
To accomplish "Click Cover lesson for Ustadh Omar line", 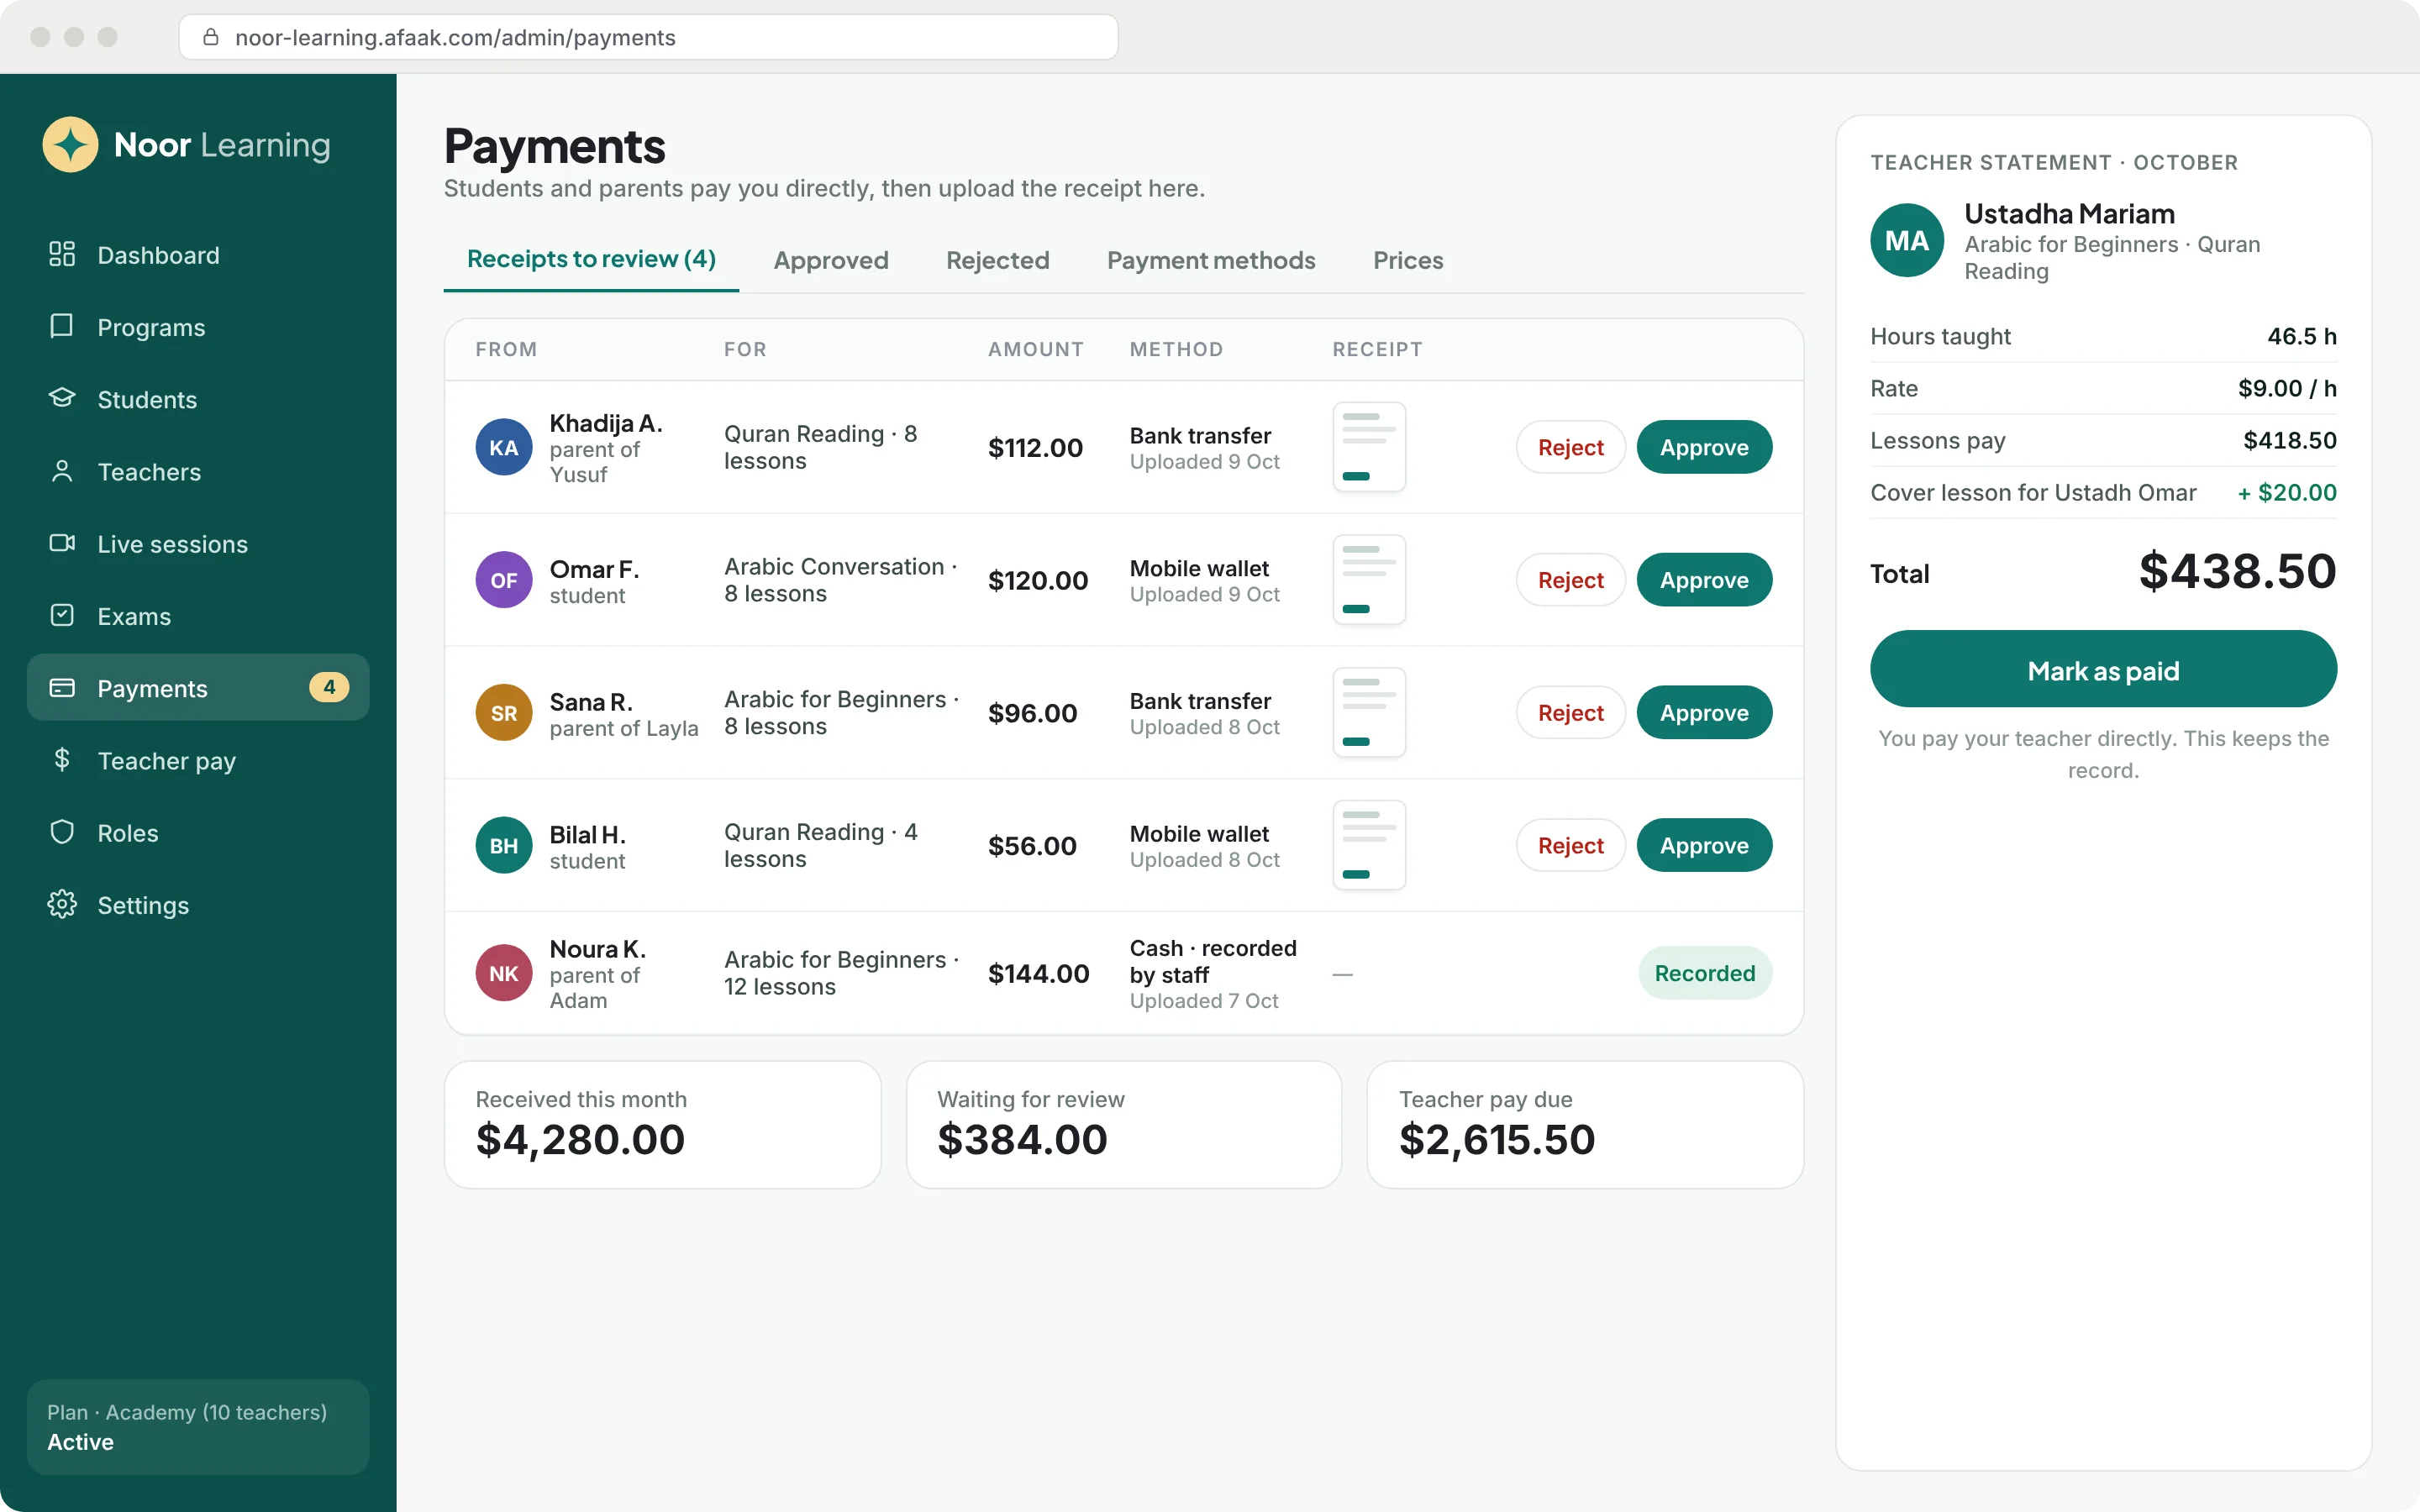I will click(x=2103, y=492).
